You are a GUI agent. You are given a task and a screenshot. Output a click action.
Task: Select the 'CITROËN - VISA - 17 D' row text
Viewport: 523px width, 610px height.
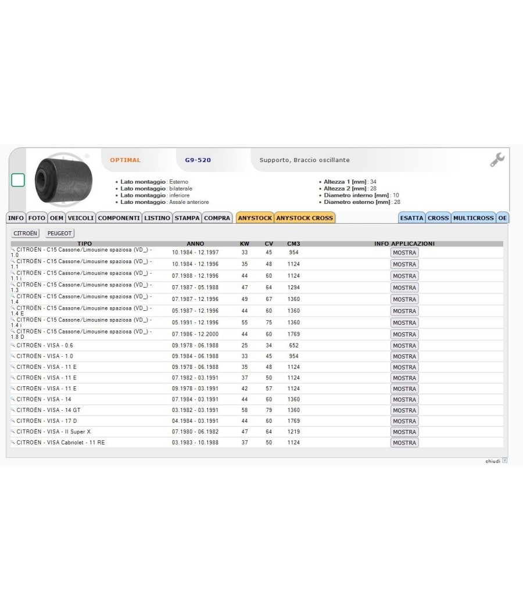coord(46,421)
